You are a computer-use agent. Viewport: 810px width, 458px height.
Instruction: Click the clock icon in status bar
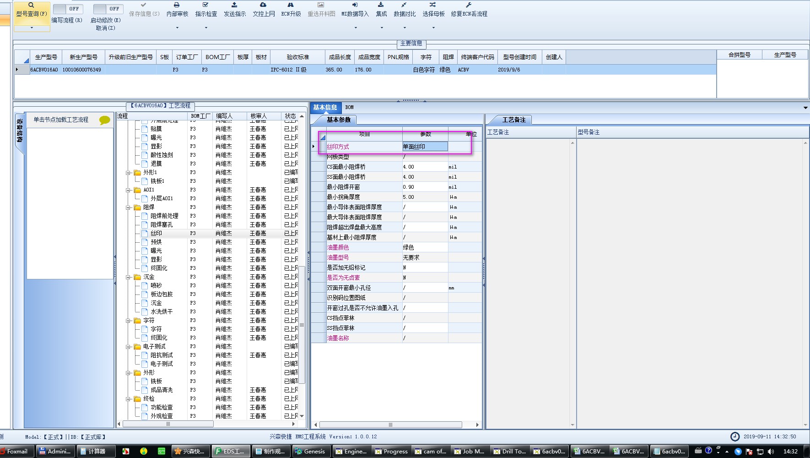734,436
